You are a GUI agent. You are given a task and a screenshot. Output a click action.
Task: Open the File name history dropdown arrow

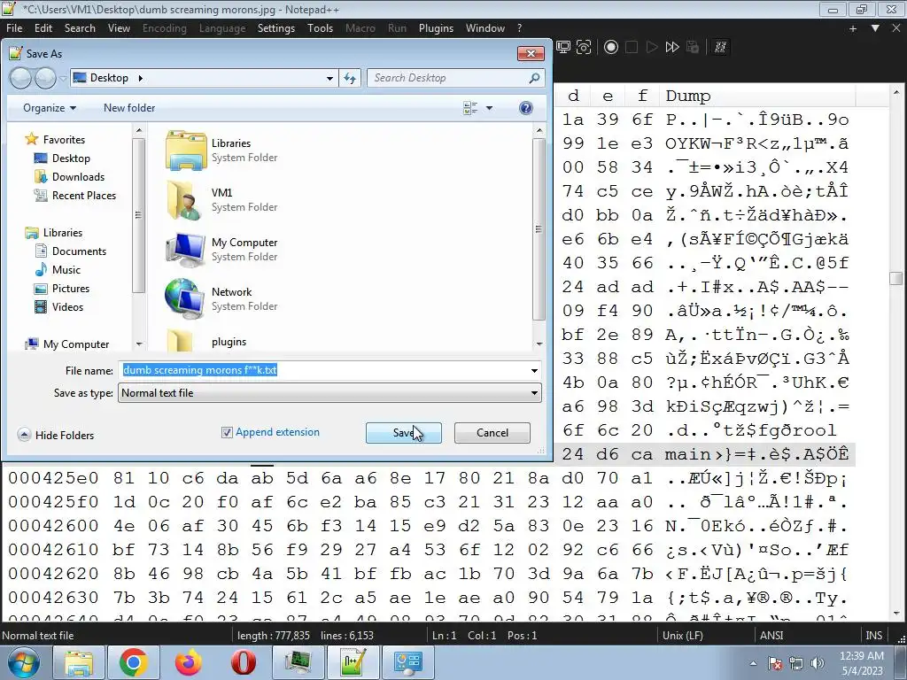click(534, 371)
